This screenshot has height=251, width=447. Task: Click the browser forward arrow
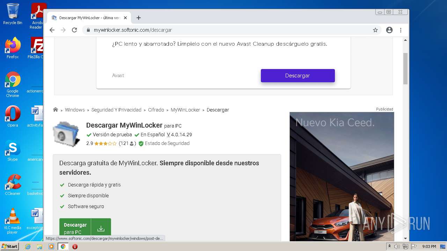[63, 30]
